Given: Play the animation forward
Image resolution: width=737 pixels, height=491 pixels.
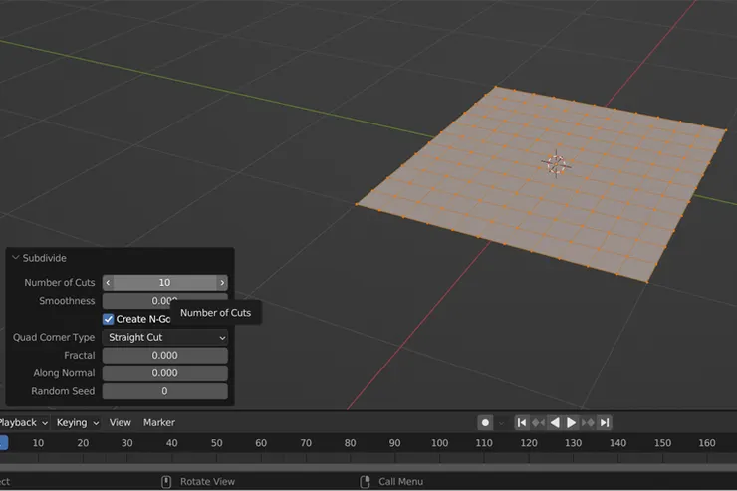Looking at the screenshot, I should click(572, 422).
